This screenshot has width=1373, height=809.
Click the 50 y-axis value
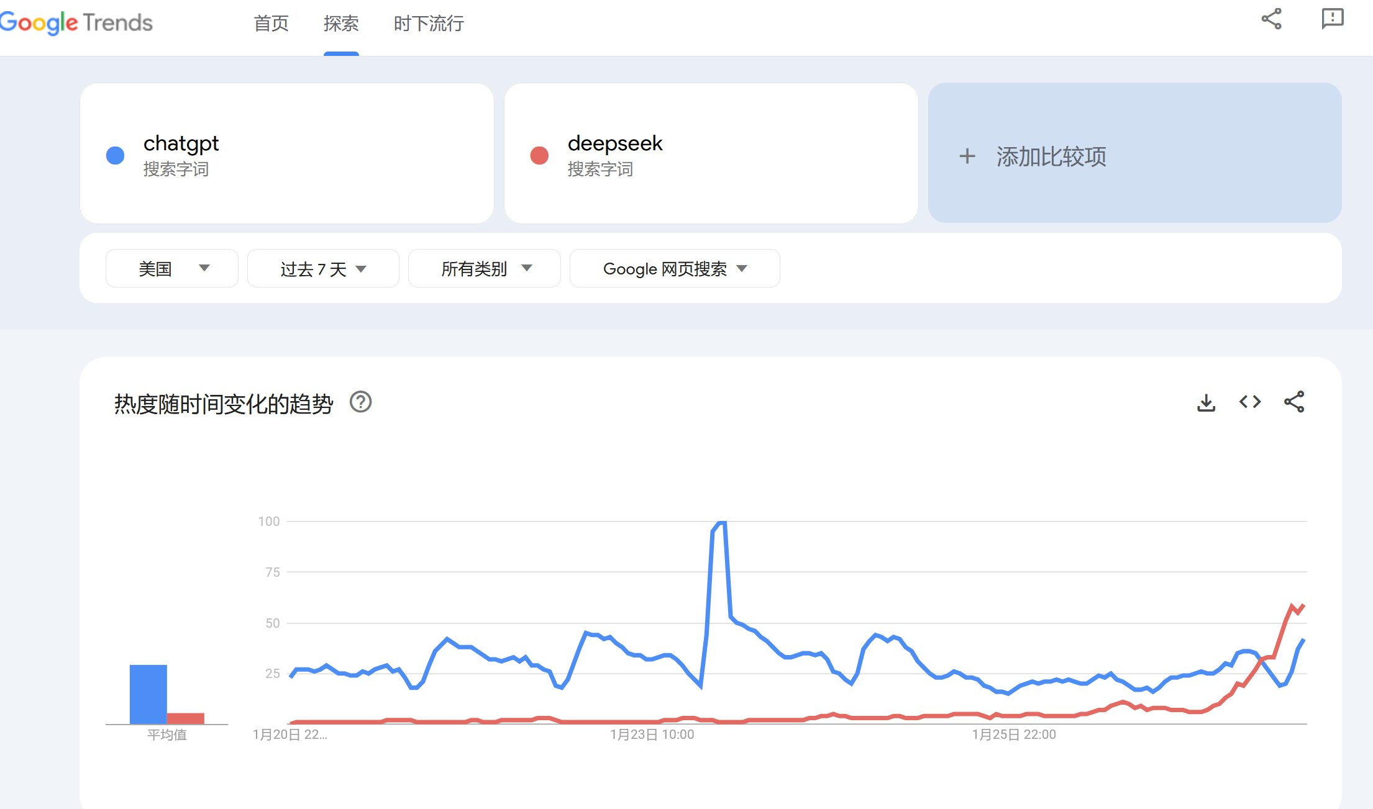273,623
